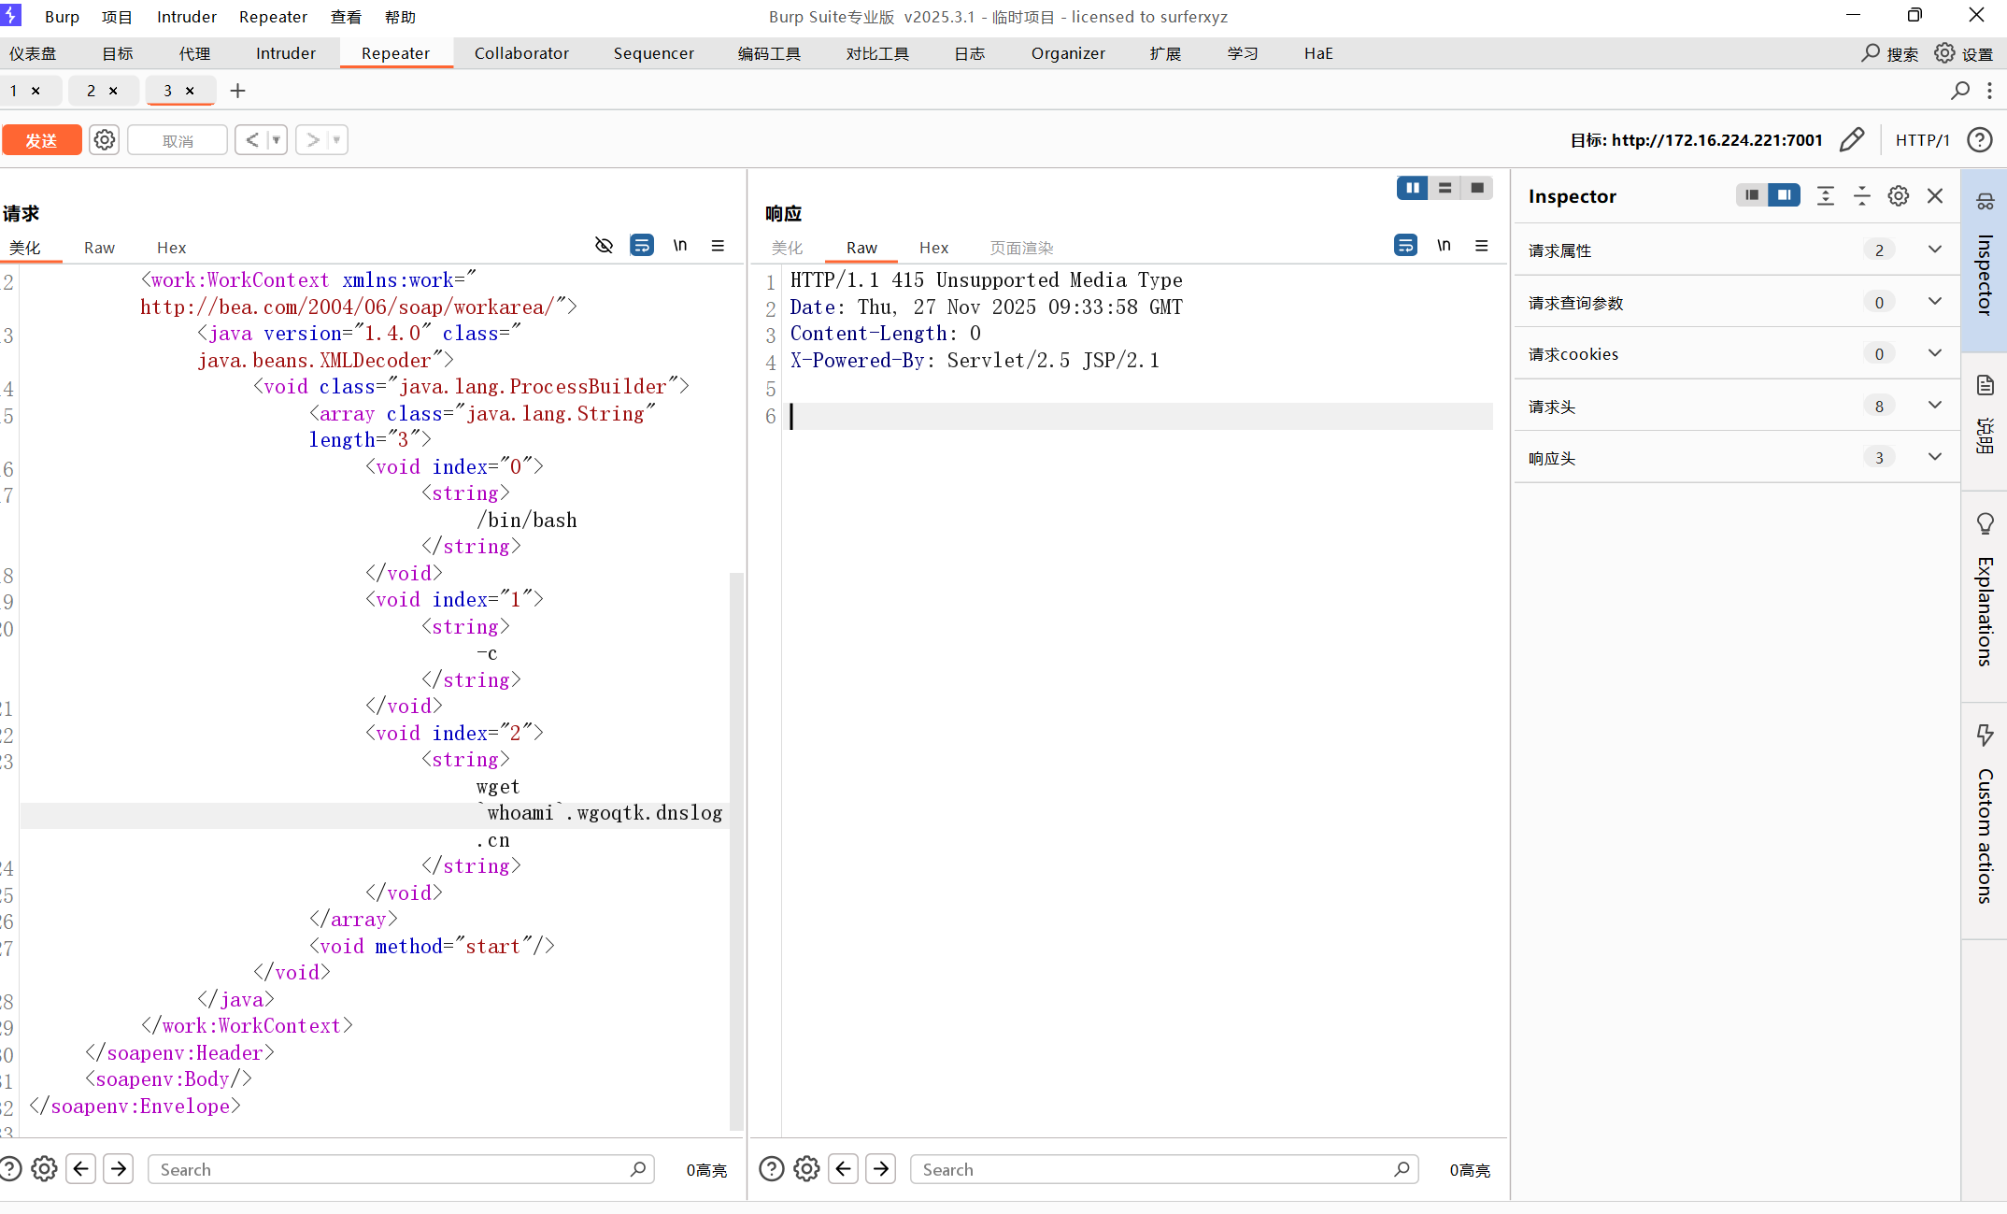Open the back history dropdown arrow
Screen dimensions: 2007x1214
point(277,140)
